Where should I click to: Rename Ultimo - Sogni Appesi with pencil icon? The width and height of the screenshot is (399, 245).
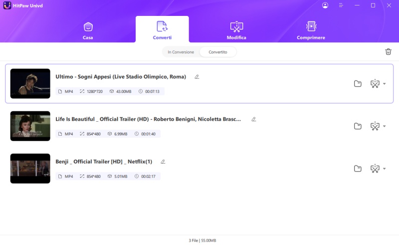coord(197,77)
